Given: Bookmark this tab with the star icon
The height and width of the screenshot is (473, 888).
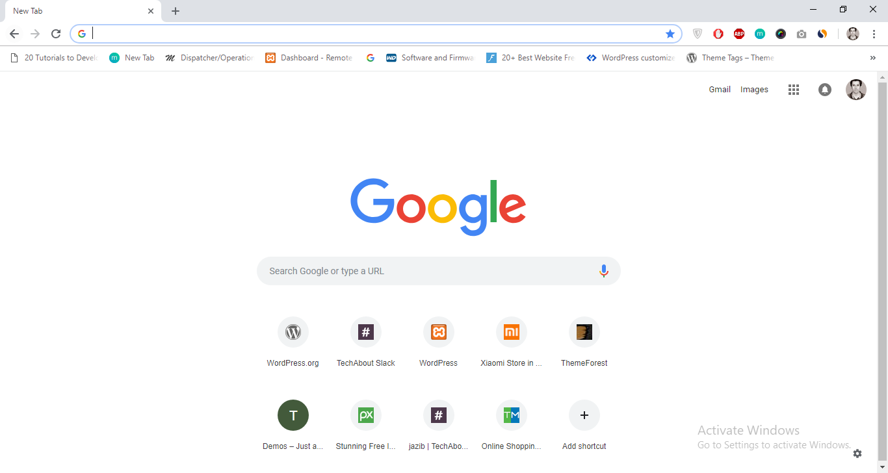Looking at the screenshot, I should (670, 34).
